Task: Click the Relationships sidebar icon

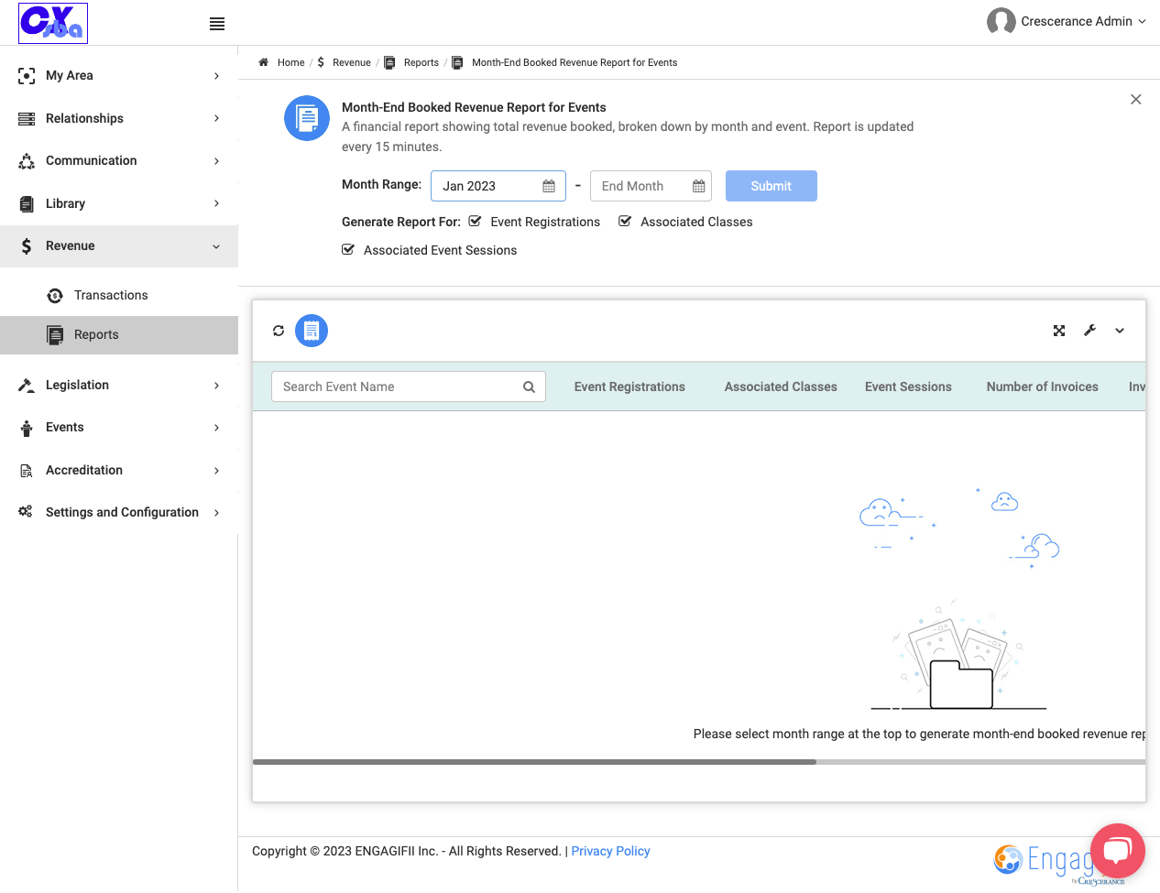Action: point(27,119)
